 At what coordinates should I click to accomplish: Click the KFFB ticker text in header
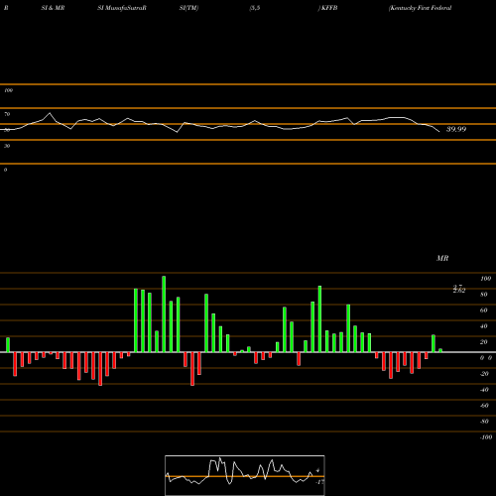328,8
